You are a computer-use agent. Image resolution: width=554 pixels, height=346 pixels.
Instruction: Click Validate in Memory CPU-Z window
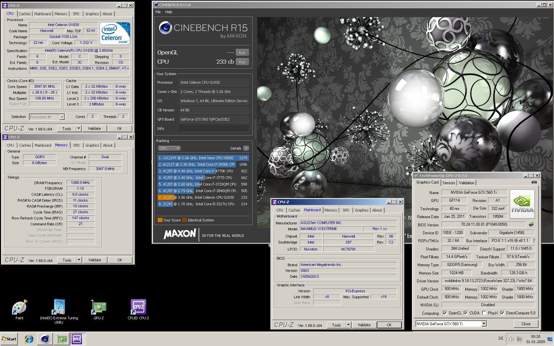coord(95,260)
